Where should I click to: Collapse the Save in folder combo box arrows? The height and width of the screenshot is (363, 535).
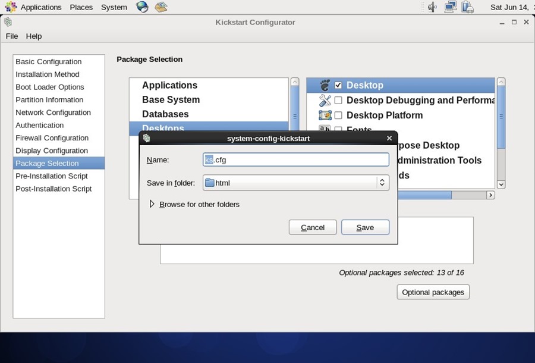click(382, 183)
